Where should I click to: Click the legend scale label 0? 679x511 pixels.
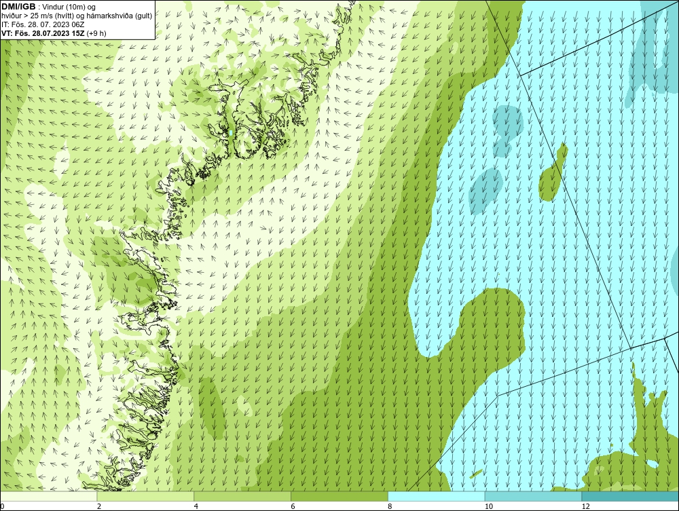point(2,506)
